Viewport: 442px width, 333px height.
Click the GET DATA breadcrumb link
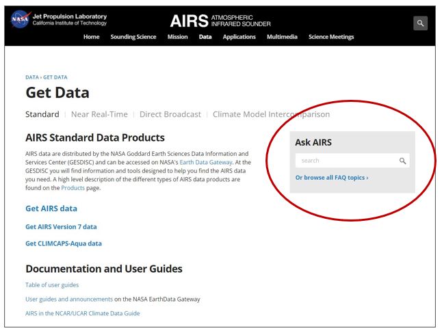55,77
